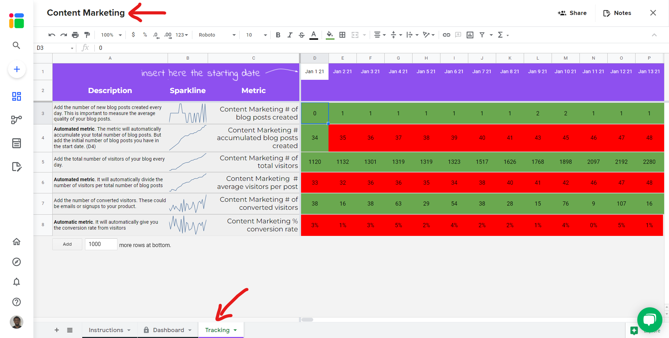Open the all sheets list icon
Screen dimensions: 669x338
click(x=70, y=330)
